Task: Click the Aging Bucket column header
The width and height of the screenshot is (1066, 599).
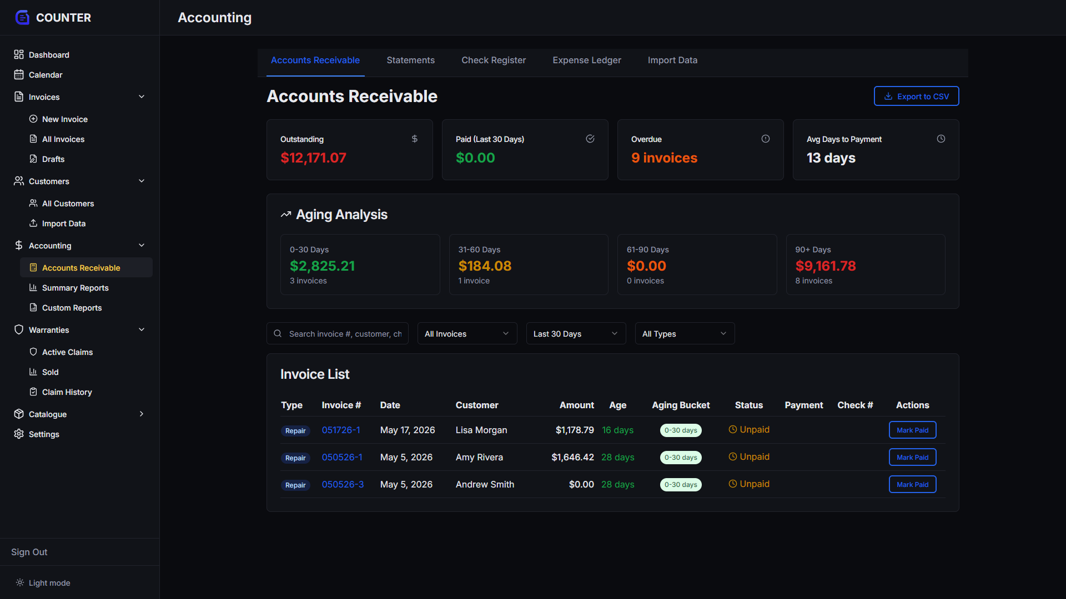Action: point(681,405)
